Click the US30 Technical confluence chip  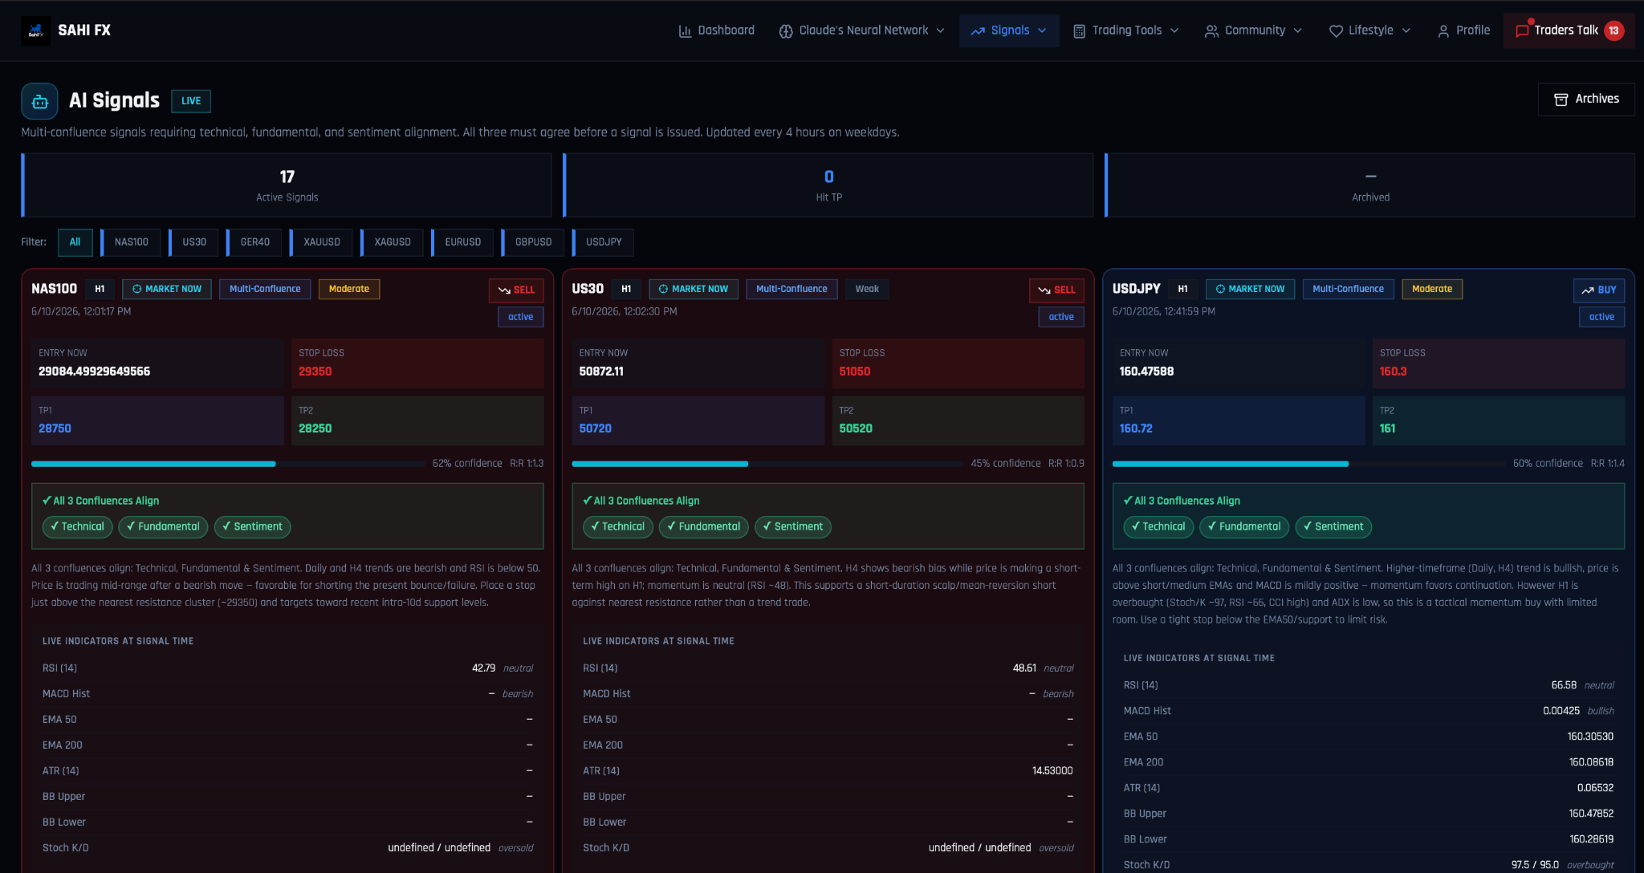617,527
